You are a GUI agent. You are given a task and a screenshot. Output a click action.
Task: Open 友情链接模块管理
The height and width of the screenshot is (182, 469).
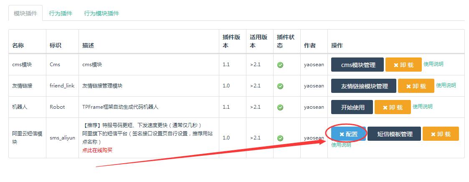364,86
